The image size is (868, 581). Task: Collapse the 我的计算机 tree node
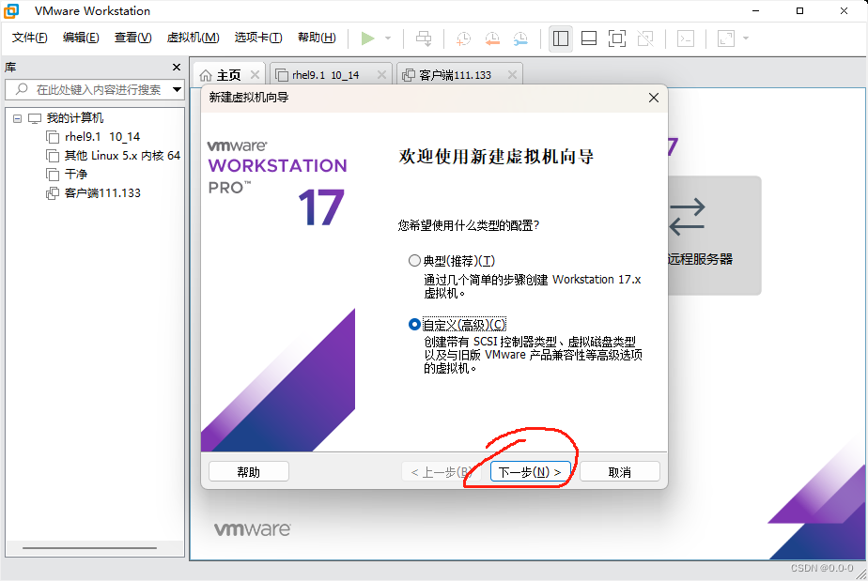pyautogui.click(x=17, y=118)
